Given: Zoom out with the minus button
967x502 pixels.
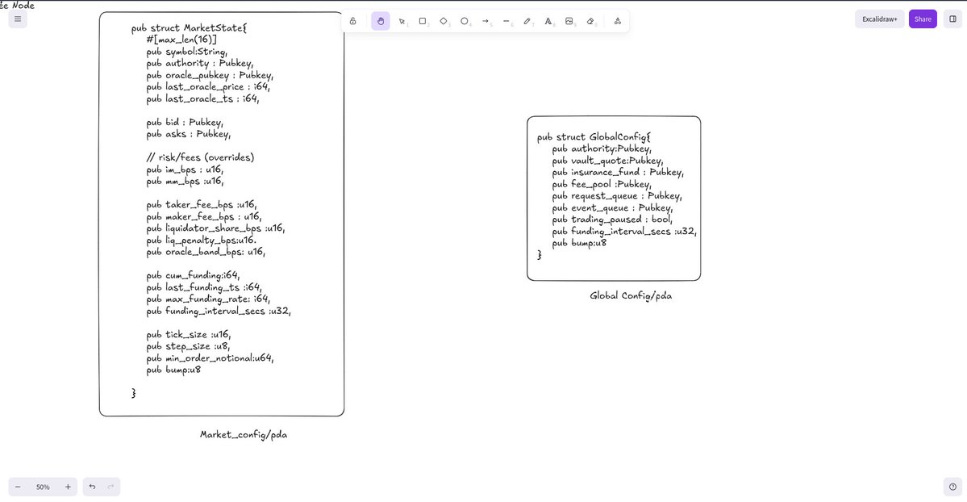Looking at the screenshot, I should click(x=18, y=487).
